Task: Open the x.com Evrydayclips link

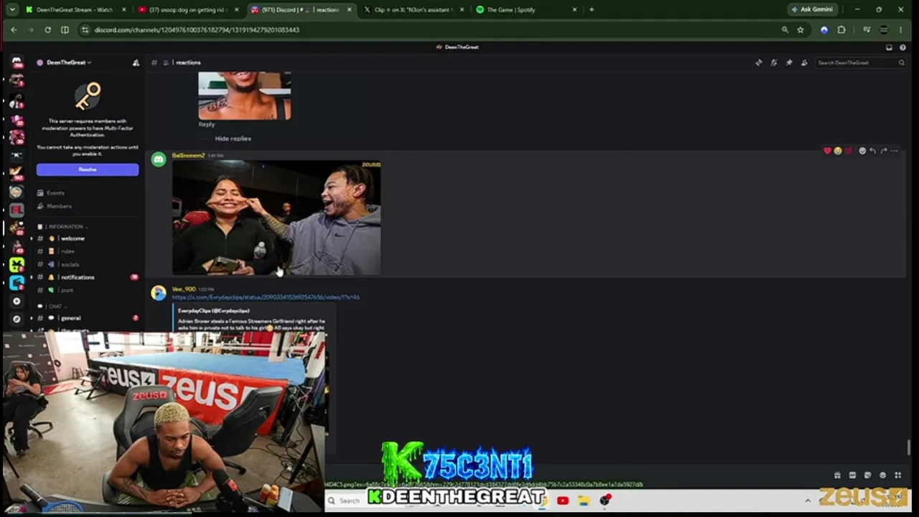Action: pyautogui.click(x=266, y=297)
